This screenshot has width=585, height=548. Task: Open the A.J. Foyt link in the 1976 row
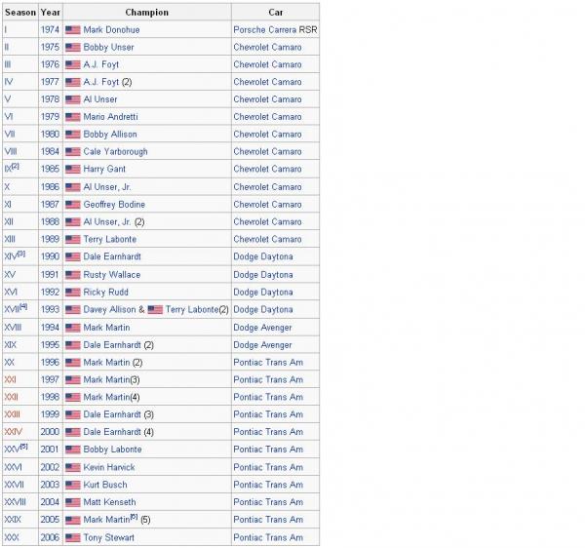click(x=101, y=64)
